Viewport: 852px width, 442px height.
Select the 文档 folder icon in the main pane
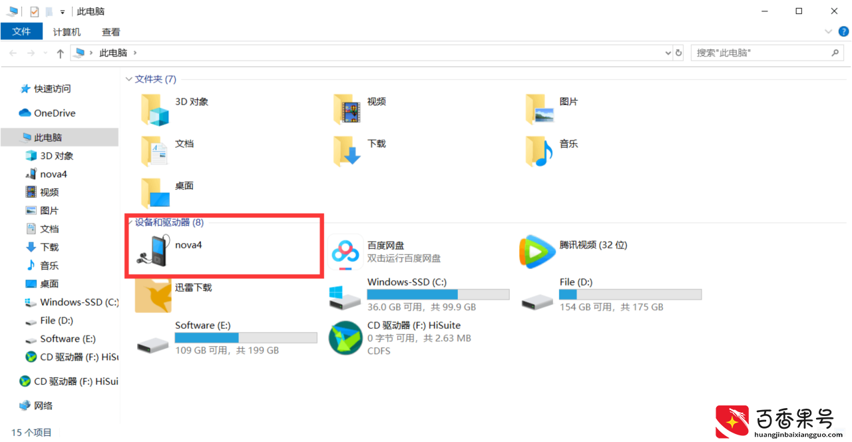pyautogui.click(x=154, y=151)
